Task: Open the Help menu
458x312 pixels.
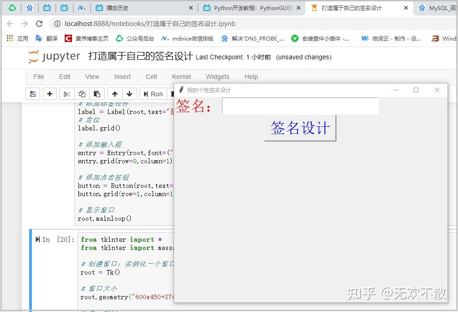Action: [x=251, y=77]
